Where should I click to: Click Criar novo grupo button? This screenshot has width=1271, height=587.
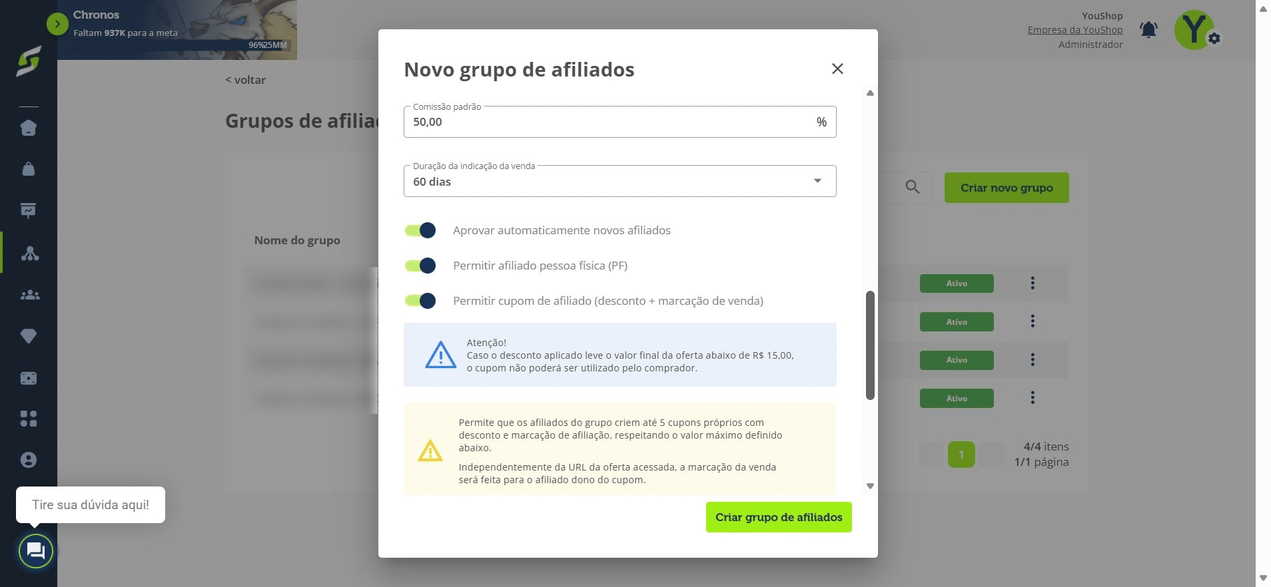point(1007,188)
